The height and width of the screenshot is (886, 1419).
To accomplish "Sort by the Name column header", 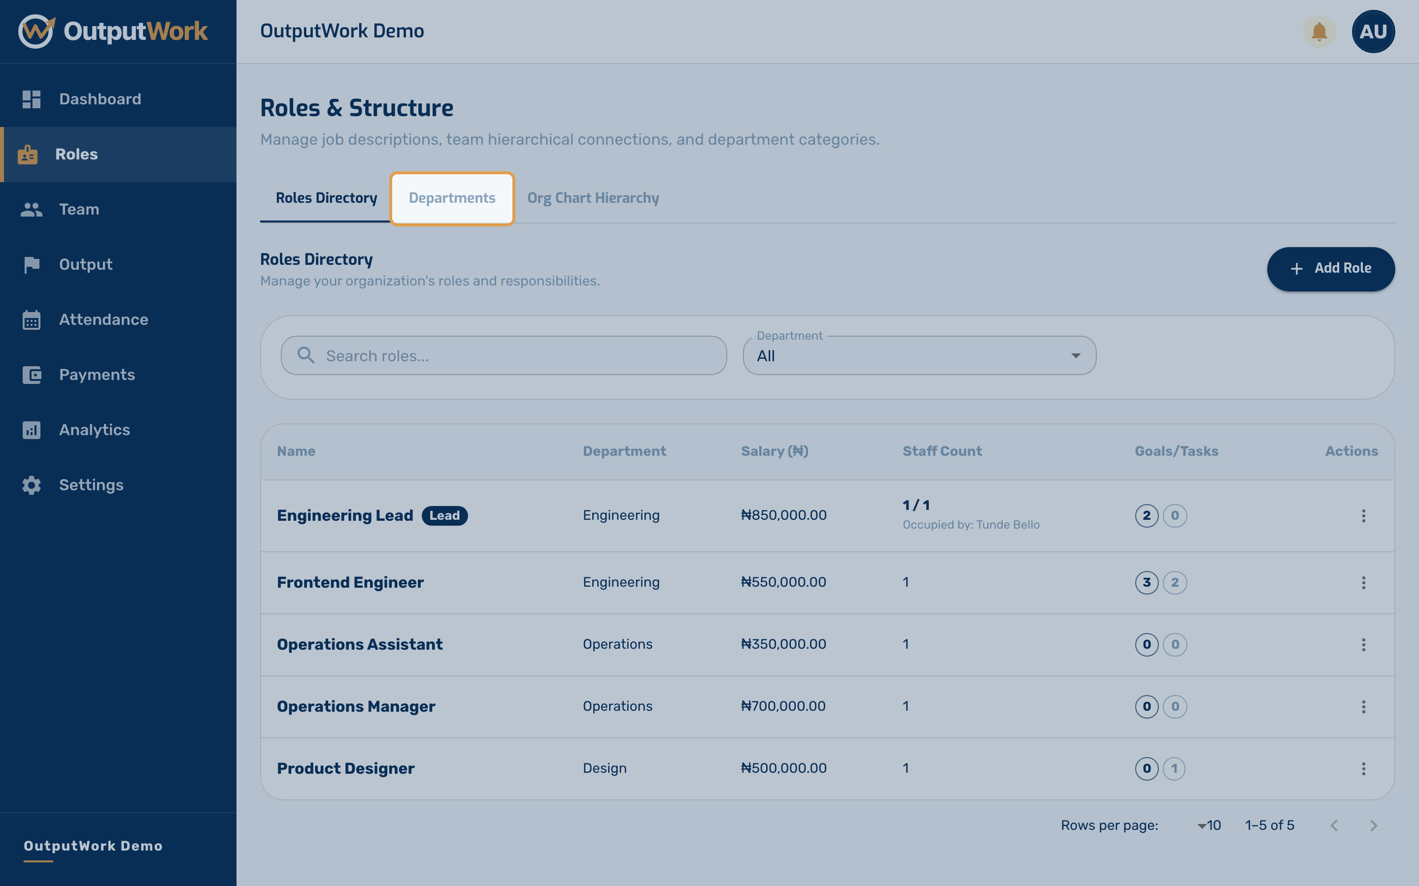I will click(x=296, y=451).
